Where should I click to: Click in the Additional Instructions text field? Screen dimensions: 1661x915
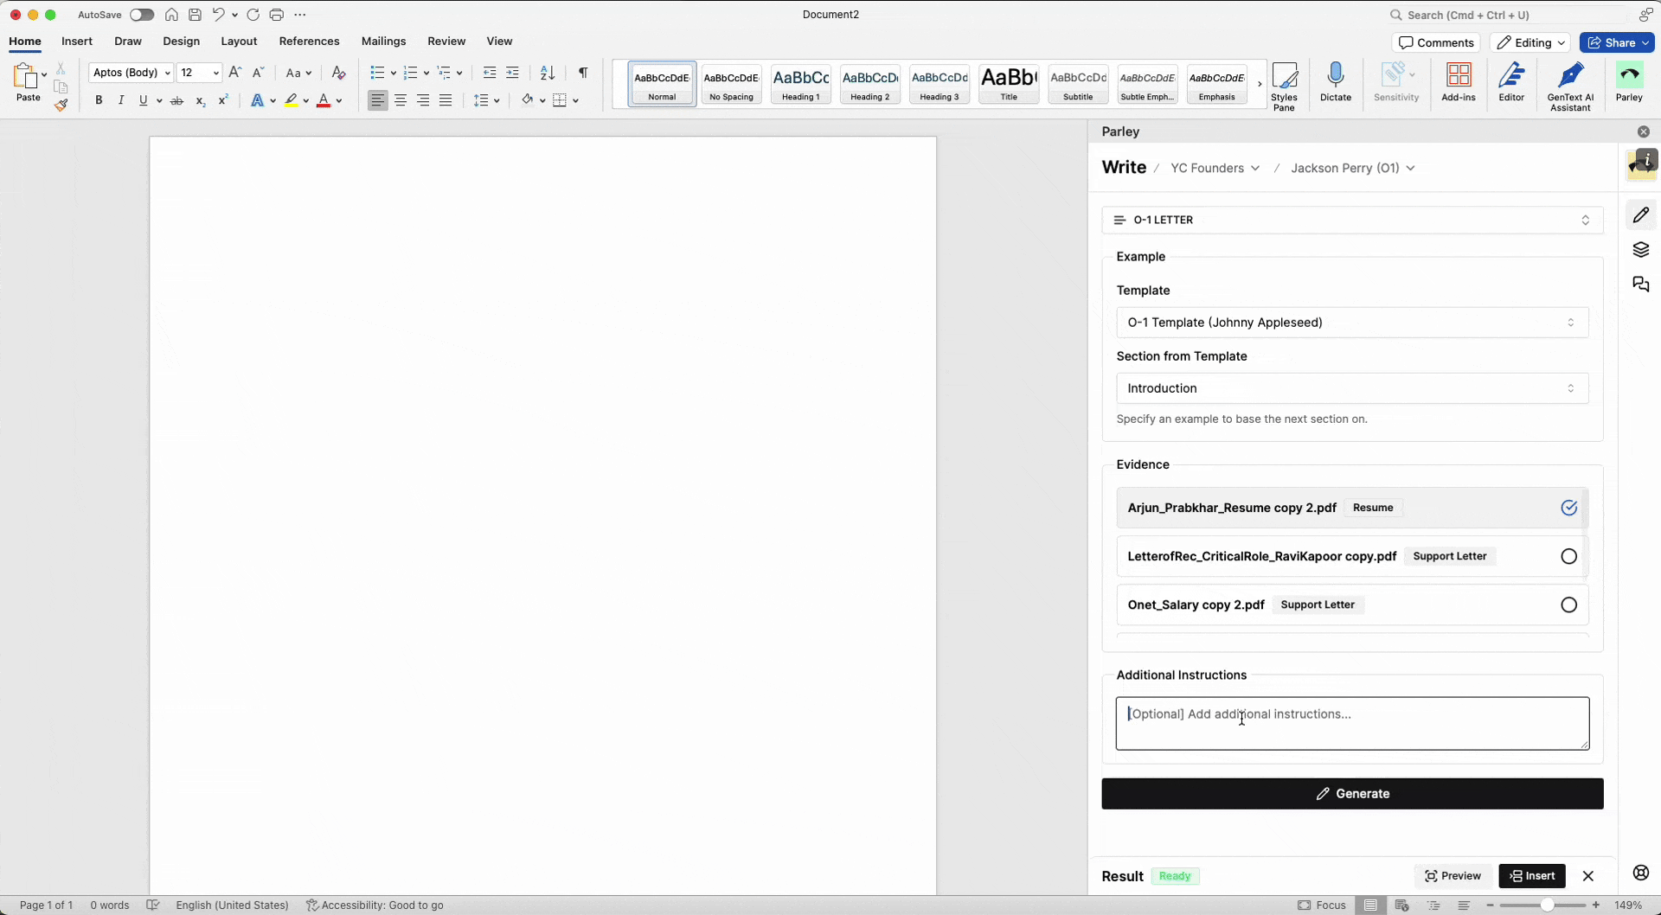1351,724
